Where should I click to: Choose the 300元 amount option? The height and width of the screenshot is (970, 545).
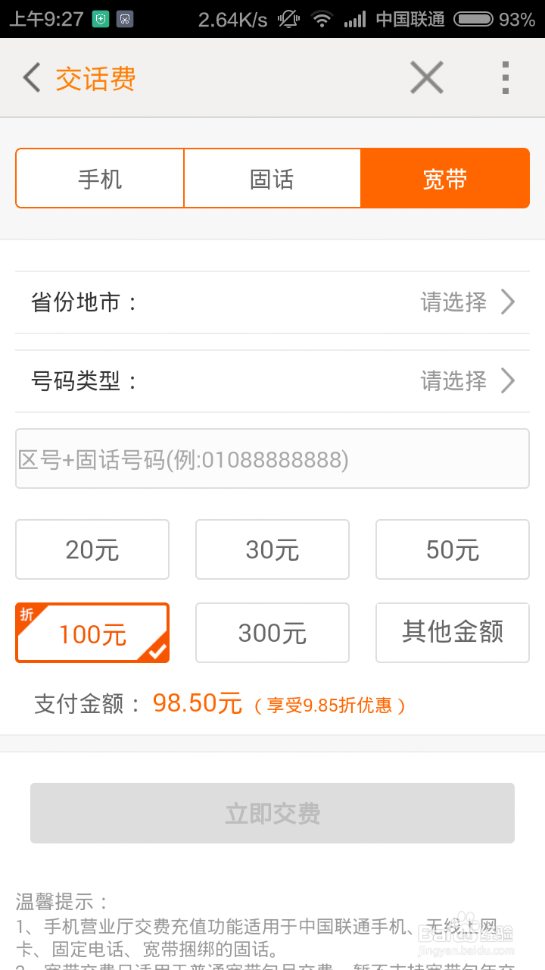(x=272, y=633)
